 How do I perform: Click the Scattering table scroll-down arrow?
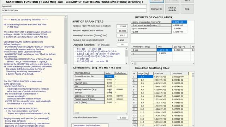coord(193,126)
